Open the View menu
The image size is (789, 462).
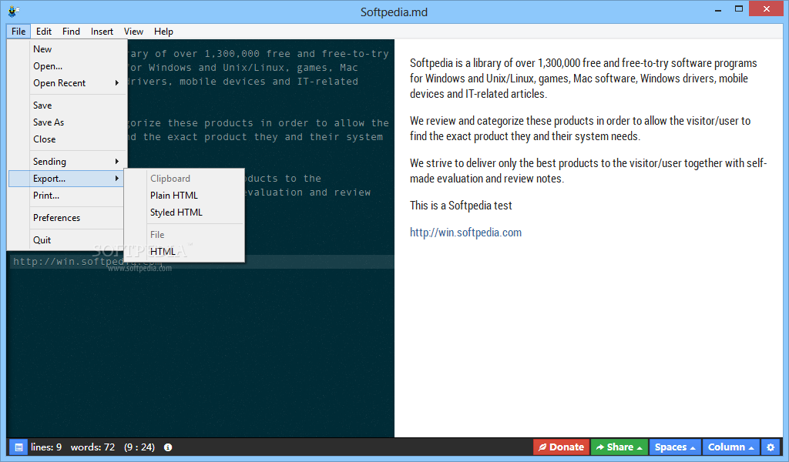pos(133,31)
